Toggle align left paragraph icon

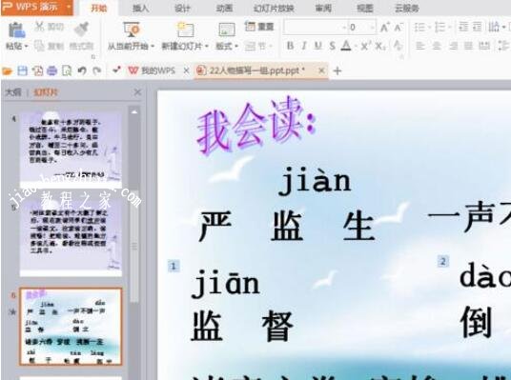tap(420, 47)
